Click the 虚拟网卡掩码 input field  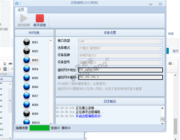120,77
